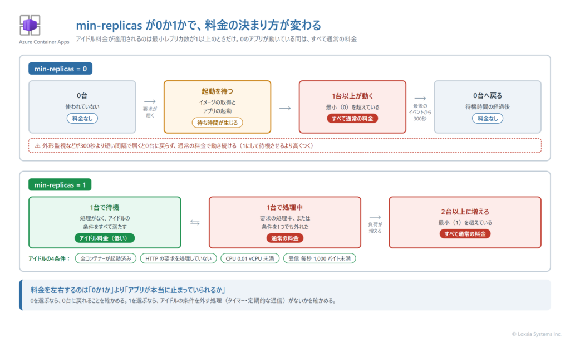Select the title 'min-replicas が0か1かで、料金の決まり方が変わる'

pyautogui.click(x=199, y=25)
